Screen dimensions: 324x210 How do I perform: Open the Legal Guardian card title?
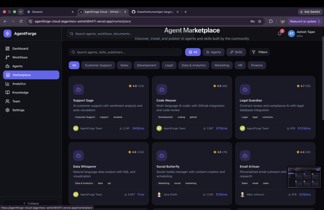pos(251,100)
